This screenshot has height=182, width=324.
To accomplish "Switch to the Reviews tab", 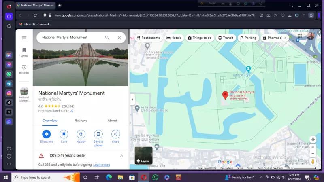I will (x=81, y=121).
